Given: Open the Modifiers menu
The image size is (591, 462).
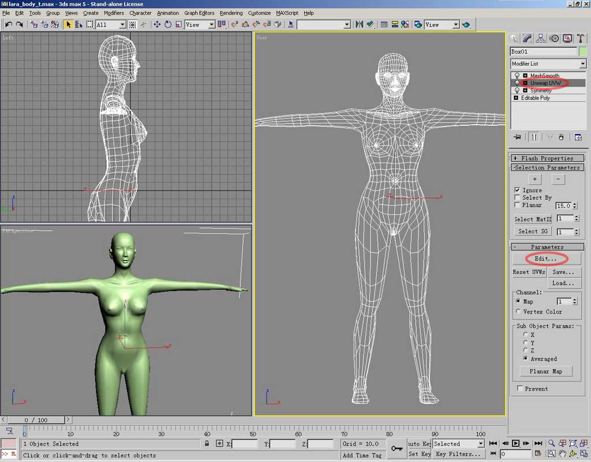Looking at the screenshot, I should point(114,13).
